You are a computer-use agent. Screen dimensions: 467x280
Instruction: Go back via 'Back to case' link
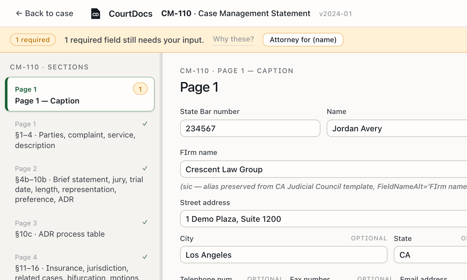pos(44,13)
